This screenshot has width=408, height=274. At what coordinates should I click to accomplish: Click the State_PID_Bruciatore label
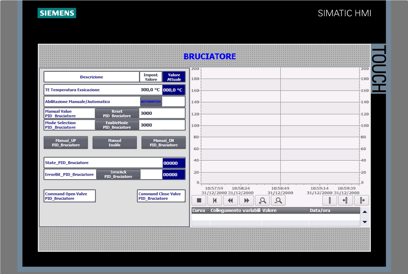(67, 163)
